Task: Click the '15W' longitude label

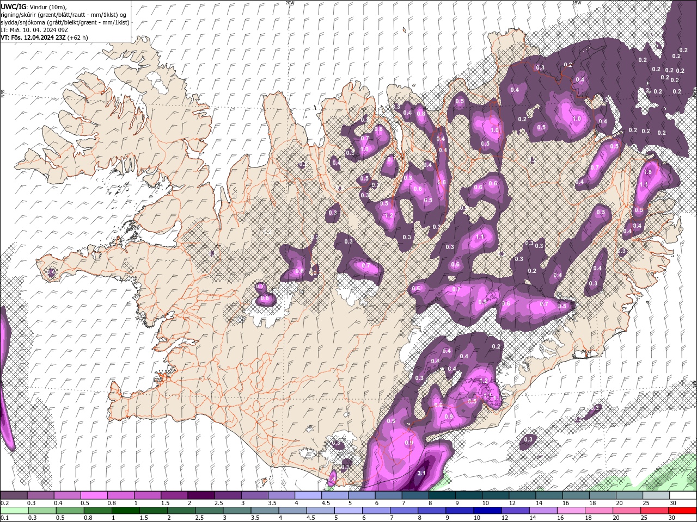Action: point(577,3)
